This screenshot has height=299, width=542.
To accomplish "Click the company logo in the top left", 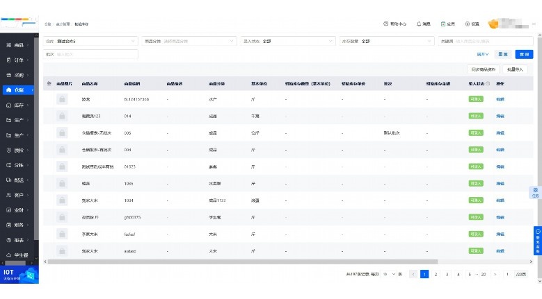I will point(18,22).
